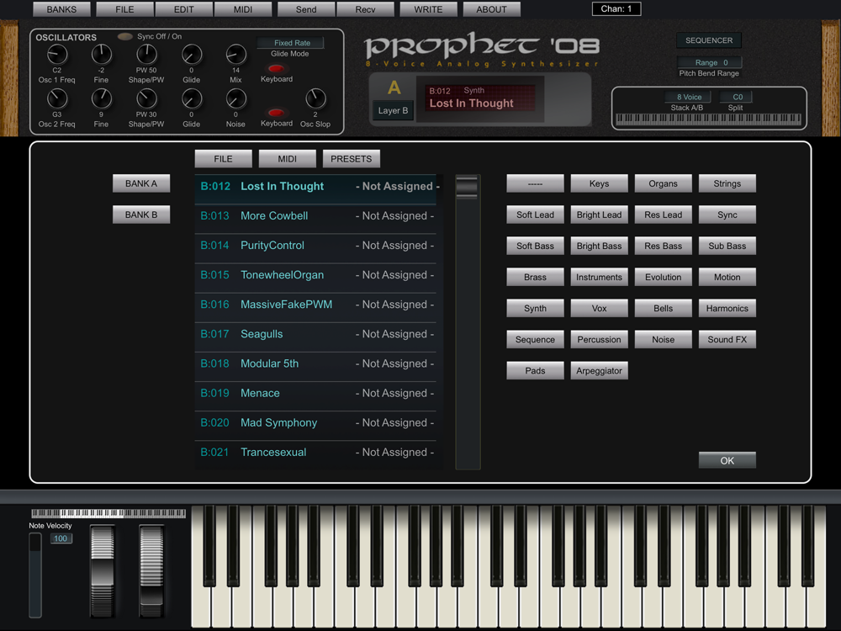Click the Osc 1 Shape/PW knob
The image size is (841, 631).
146,54
